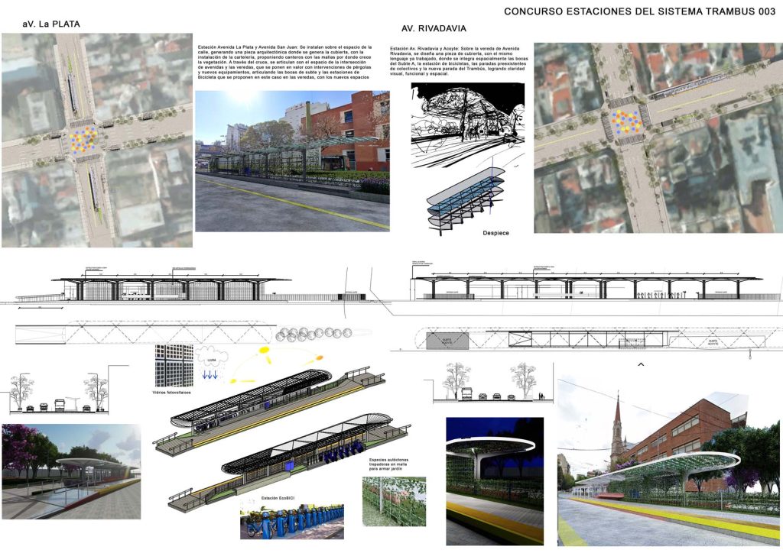Open the daytime street render with brick building
Viewport: 783px width, 553px height.
click(292, 161)
